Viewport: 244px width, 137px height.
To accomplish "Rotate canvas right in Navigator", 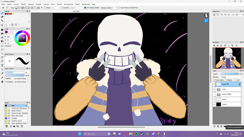I will [x=232, y=45].
